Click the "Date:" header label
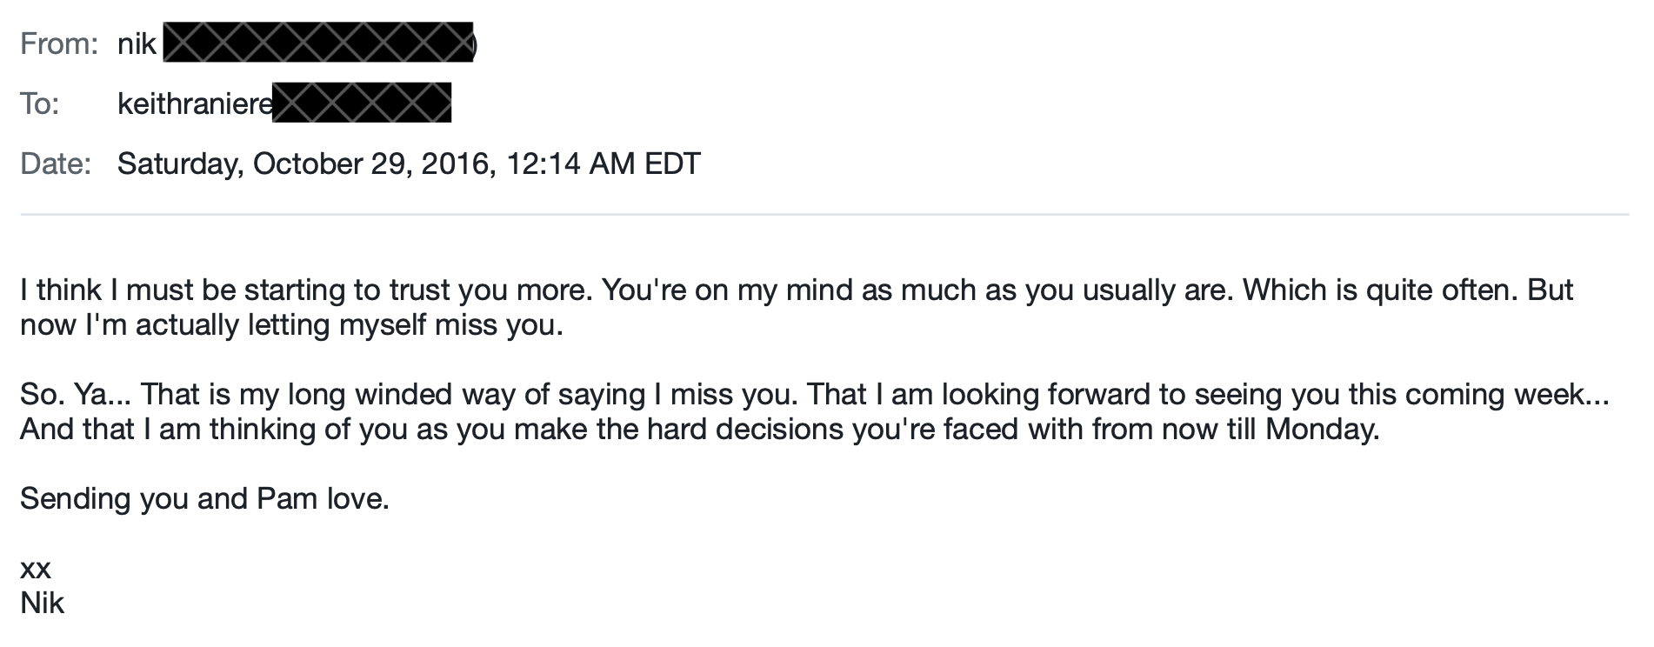This screenshot has width=1654, height=647. [56, 163]
